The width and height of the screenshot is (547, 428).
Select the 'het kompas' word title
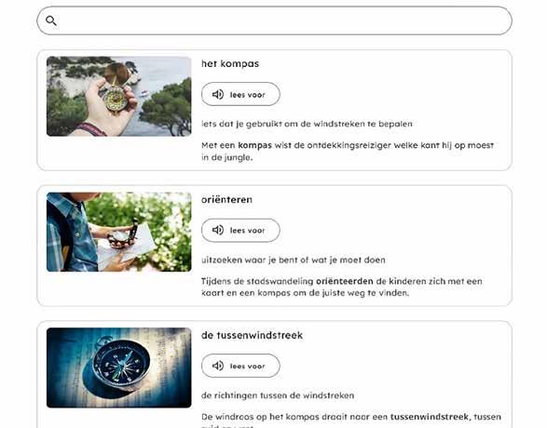pos(230,63)
